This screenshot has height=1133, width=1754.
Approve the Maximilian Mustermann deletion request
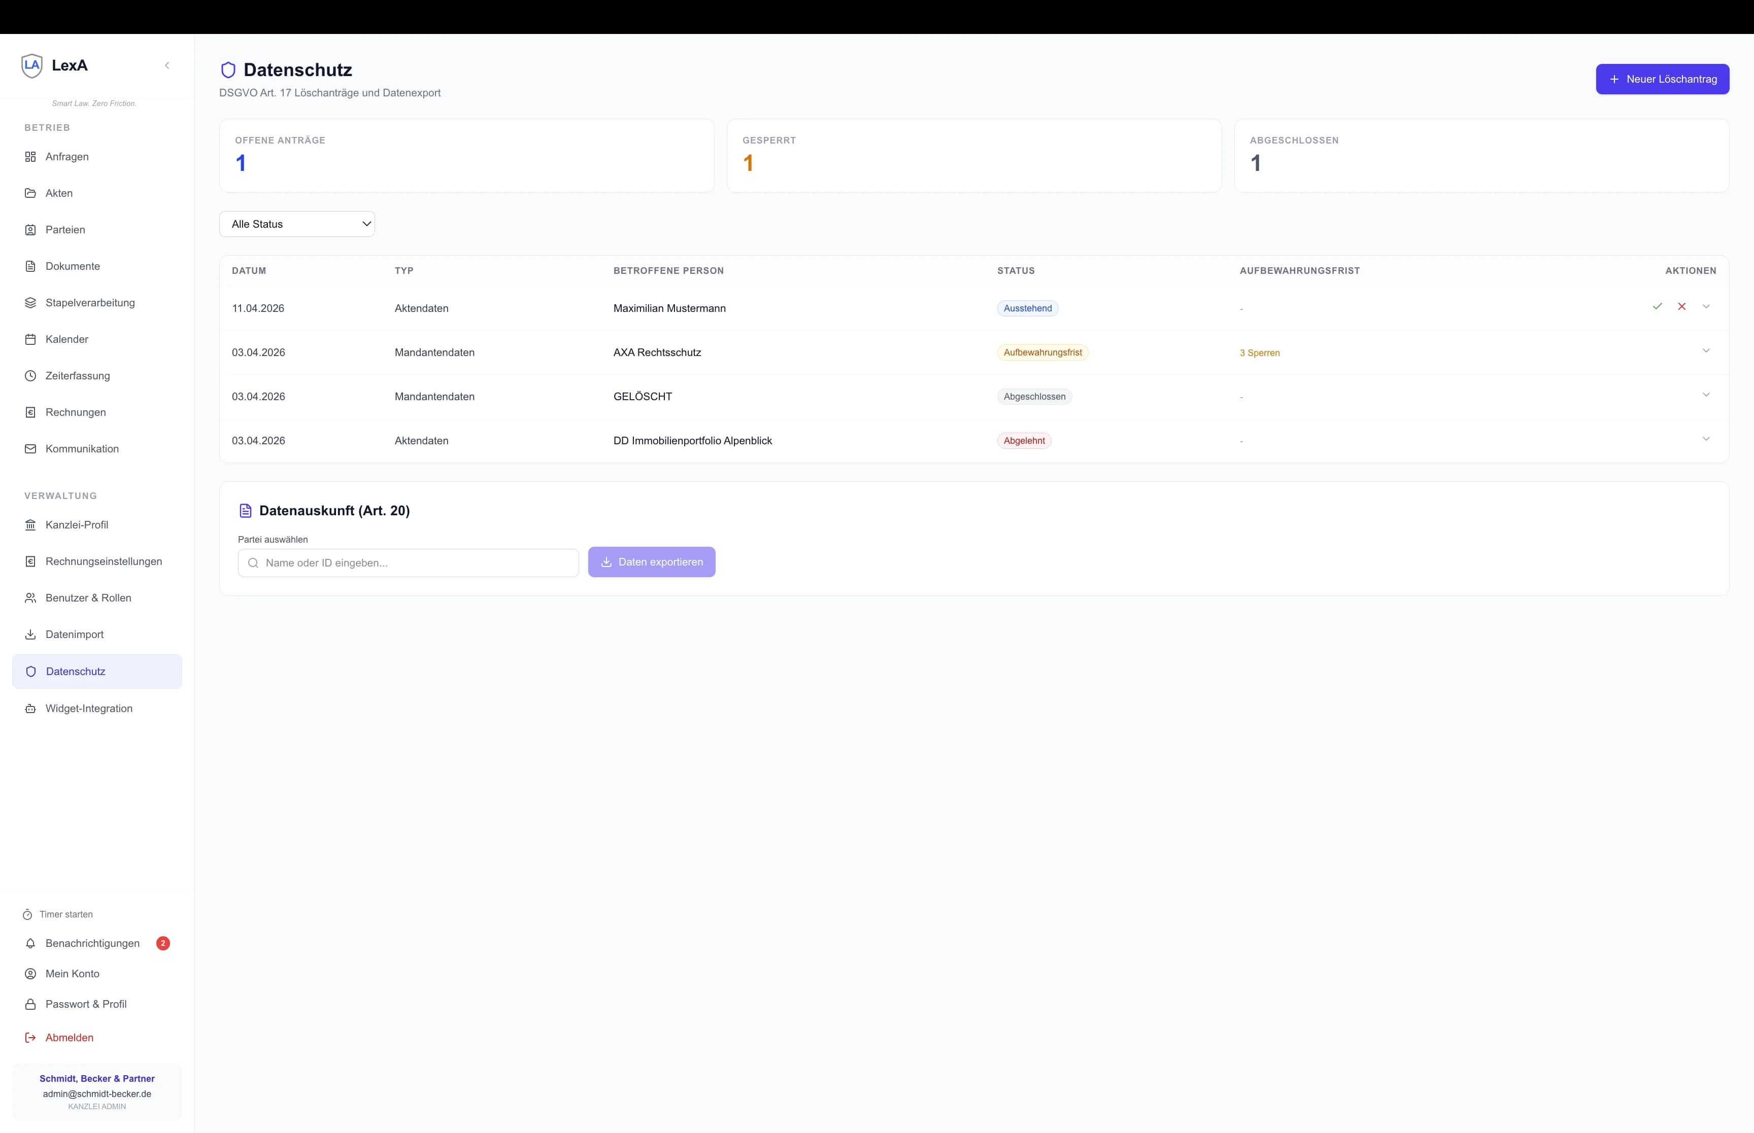click(1658, 306)
